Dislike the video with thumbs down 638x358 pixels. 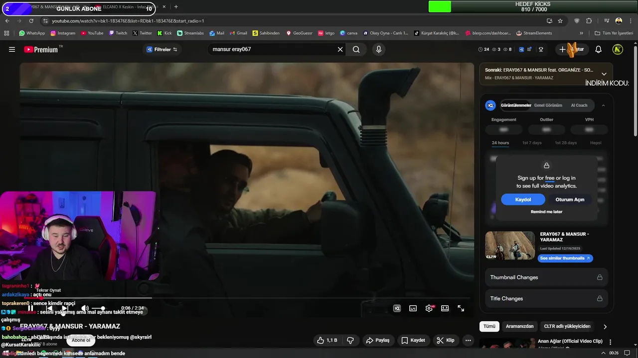pos(350,340)
